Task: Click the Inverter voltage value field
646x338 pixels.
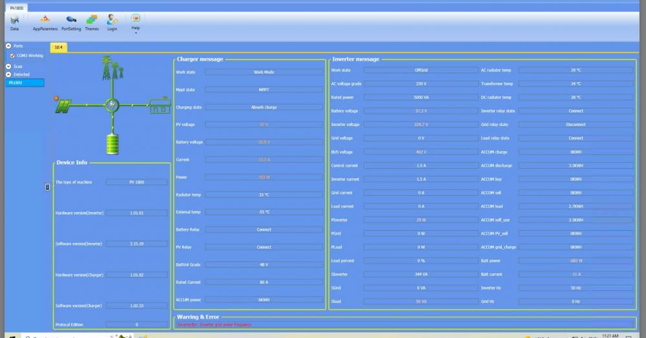Action: click(x=421, y=125)
